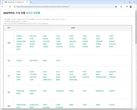Open the 한양대(ERICA) link
Screen dimensions: 137x110
click(x=47, y=80)
